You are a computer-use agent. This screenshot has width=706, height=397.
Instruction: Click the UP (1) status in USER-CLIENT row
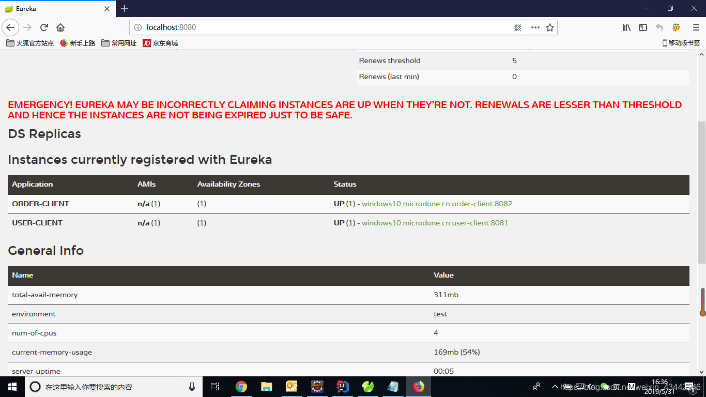point(344,223)
